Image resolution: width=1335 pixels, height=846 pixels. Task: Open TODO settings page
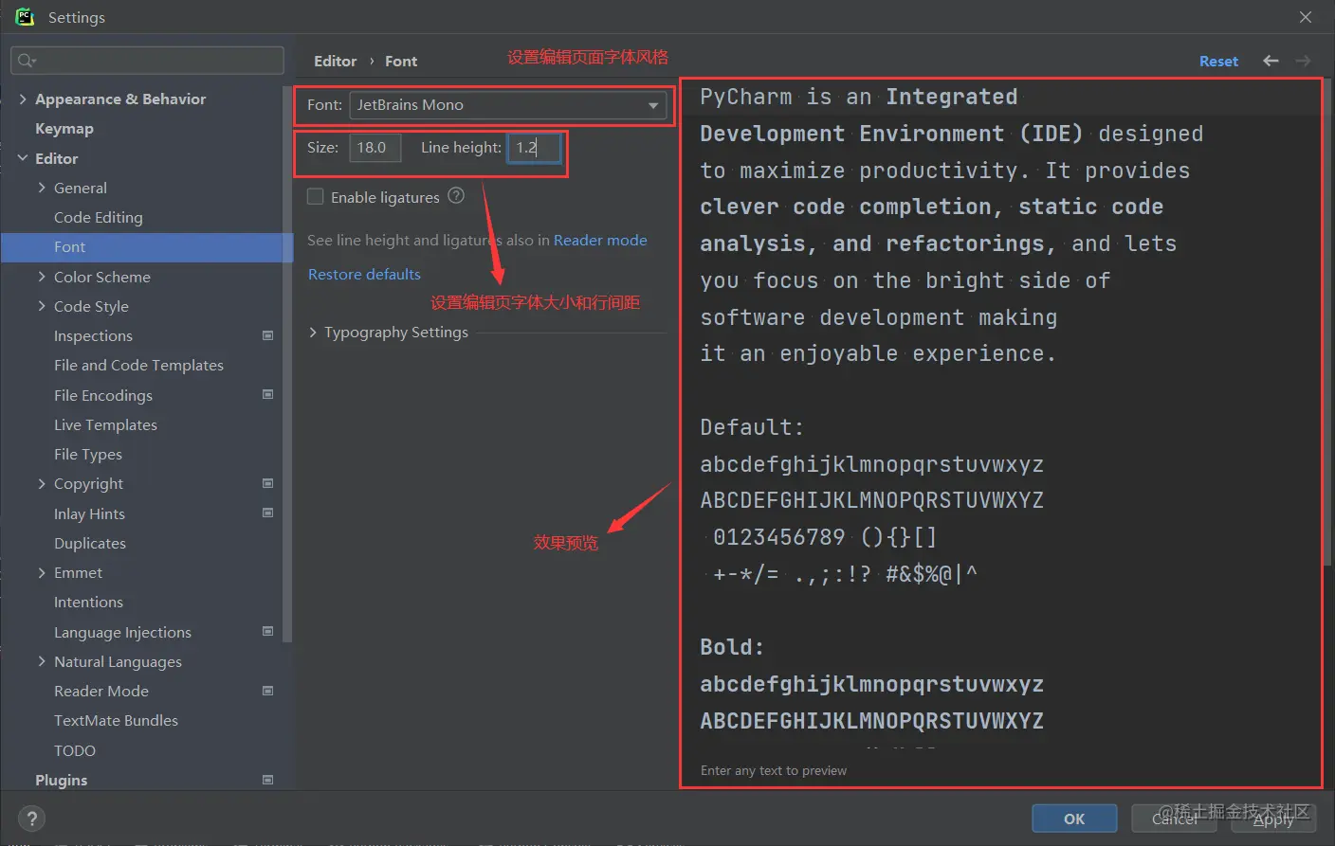pyautogui.click(x=75, y=750)
